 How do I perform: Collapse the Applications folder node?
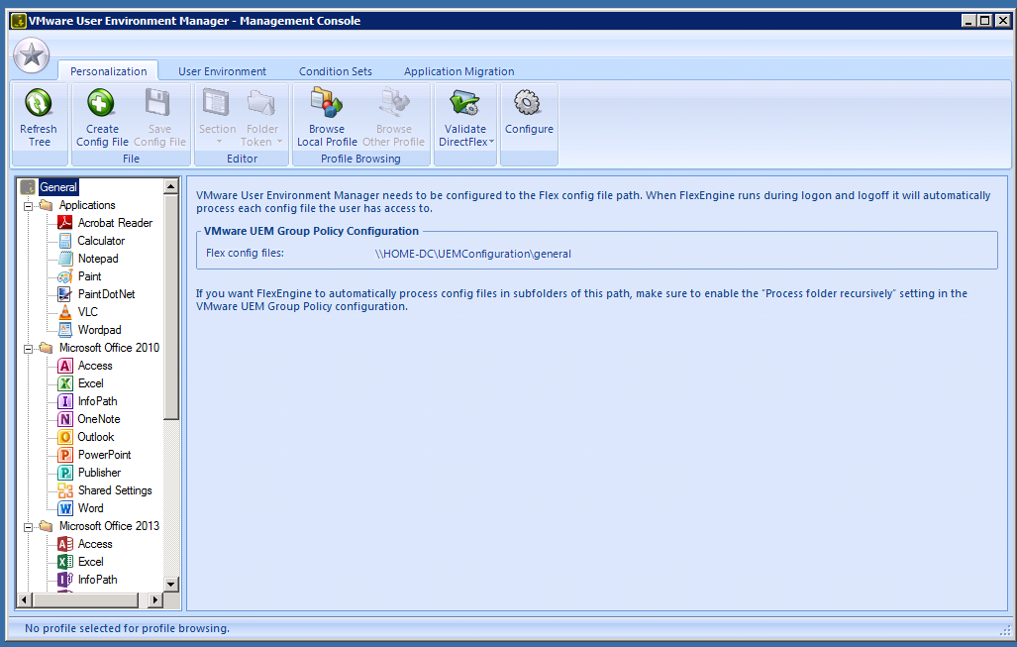(x=29, y=205)
